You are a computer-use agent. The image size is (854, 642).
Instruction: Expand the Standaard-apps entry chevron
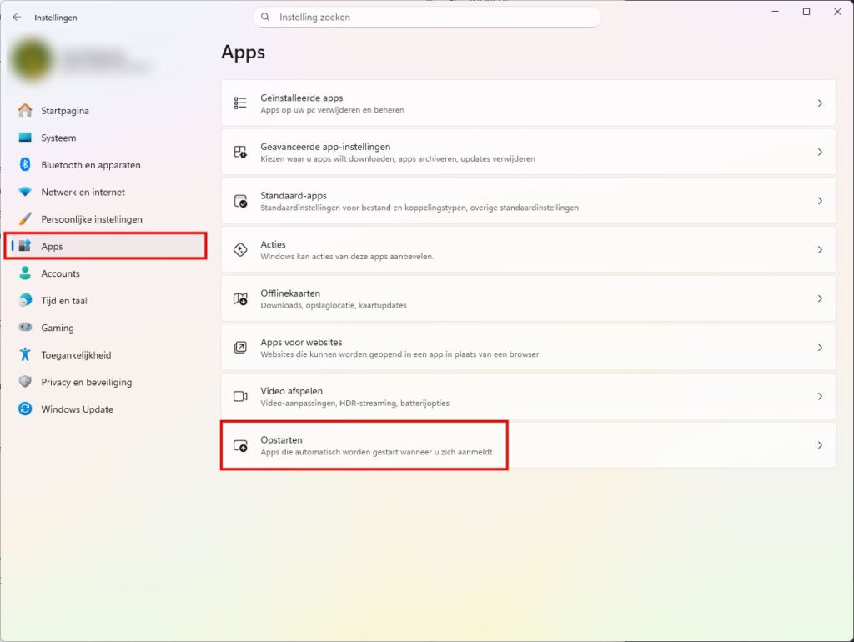click(x=819, y=200)
